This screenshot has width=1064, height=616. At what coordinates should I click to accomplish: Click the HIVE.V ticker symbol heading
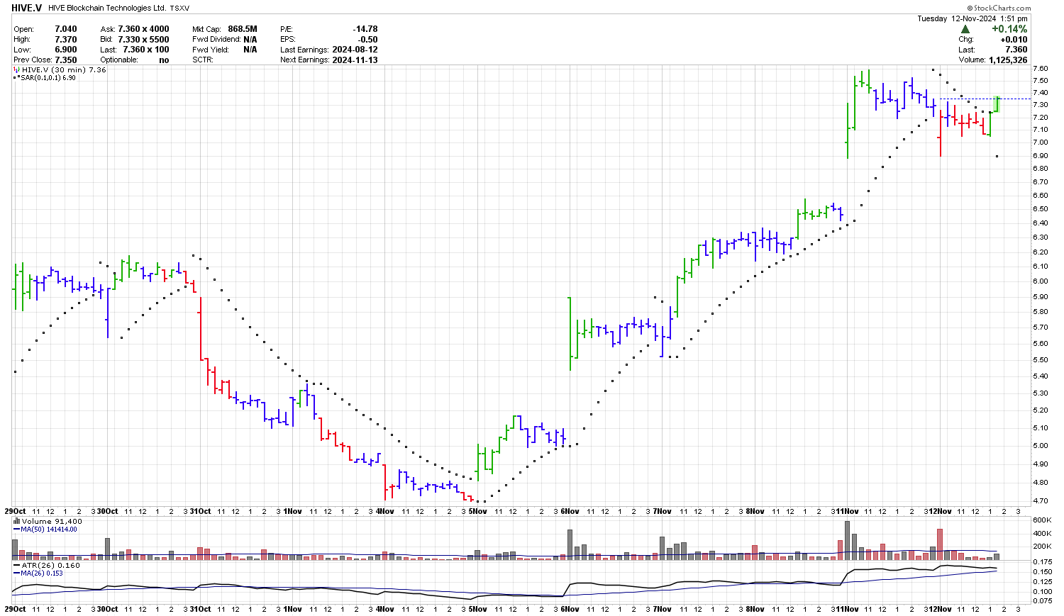(x=26, y=8)
